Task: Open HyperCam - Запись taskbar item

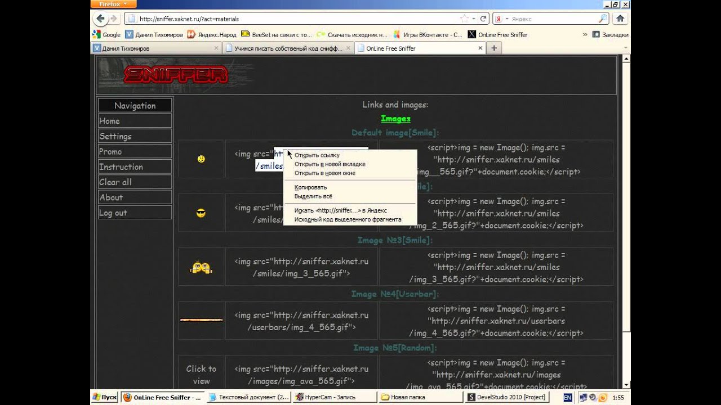Action: tap(335, 397)
